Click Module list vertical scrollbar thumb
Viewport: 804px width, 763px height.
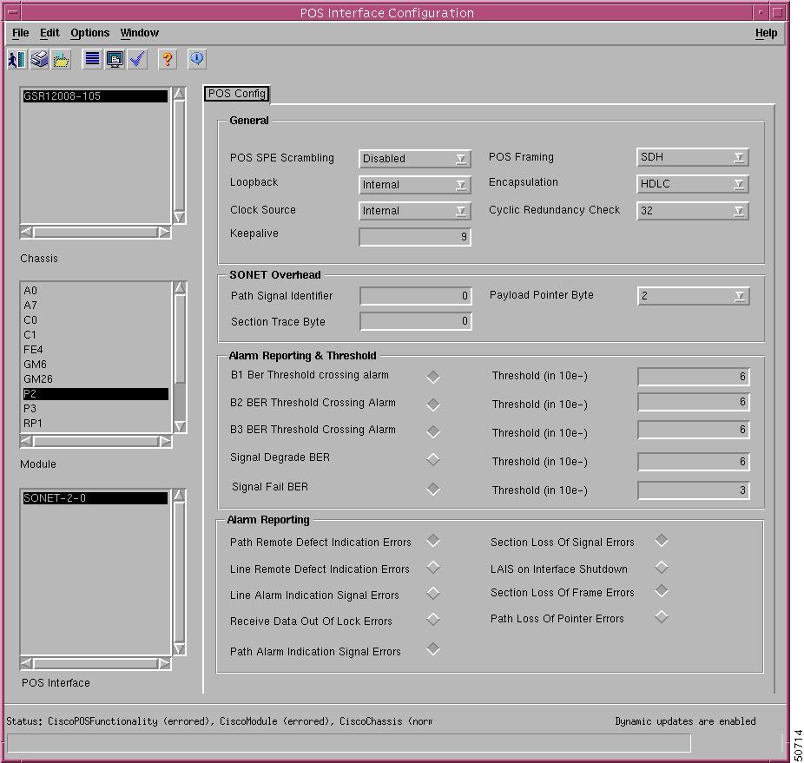coord(180,339)
